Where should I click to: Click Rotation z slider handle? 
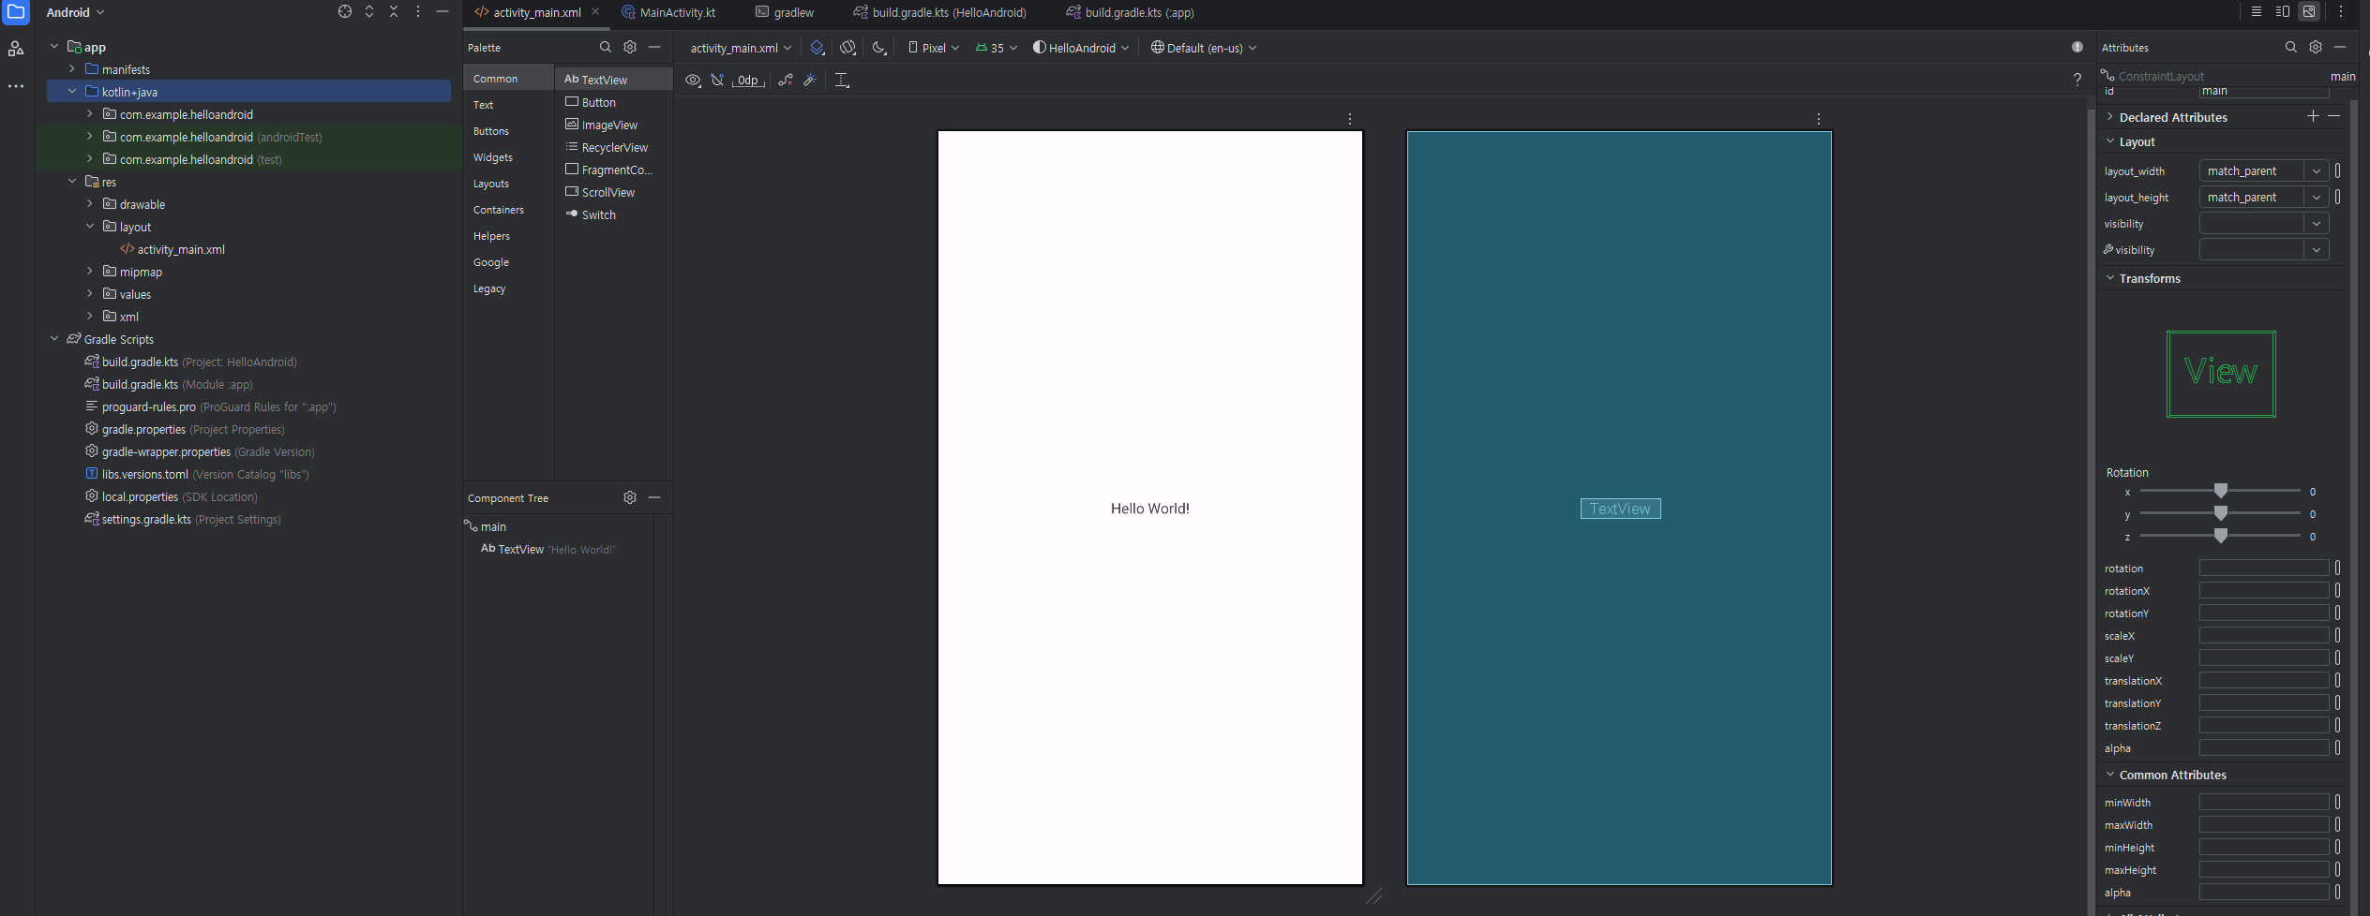[2221, 536]
